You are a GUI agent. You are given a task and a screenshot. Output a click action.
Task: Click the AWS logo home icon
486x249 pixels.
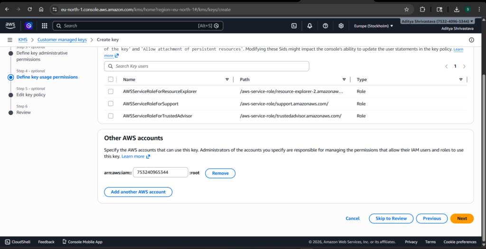(10, 26)
